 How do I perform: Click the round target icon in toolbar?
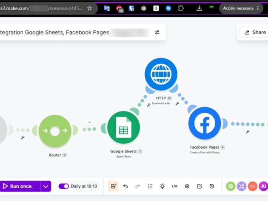pos(187,186)
